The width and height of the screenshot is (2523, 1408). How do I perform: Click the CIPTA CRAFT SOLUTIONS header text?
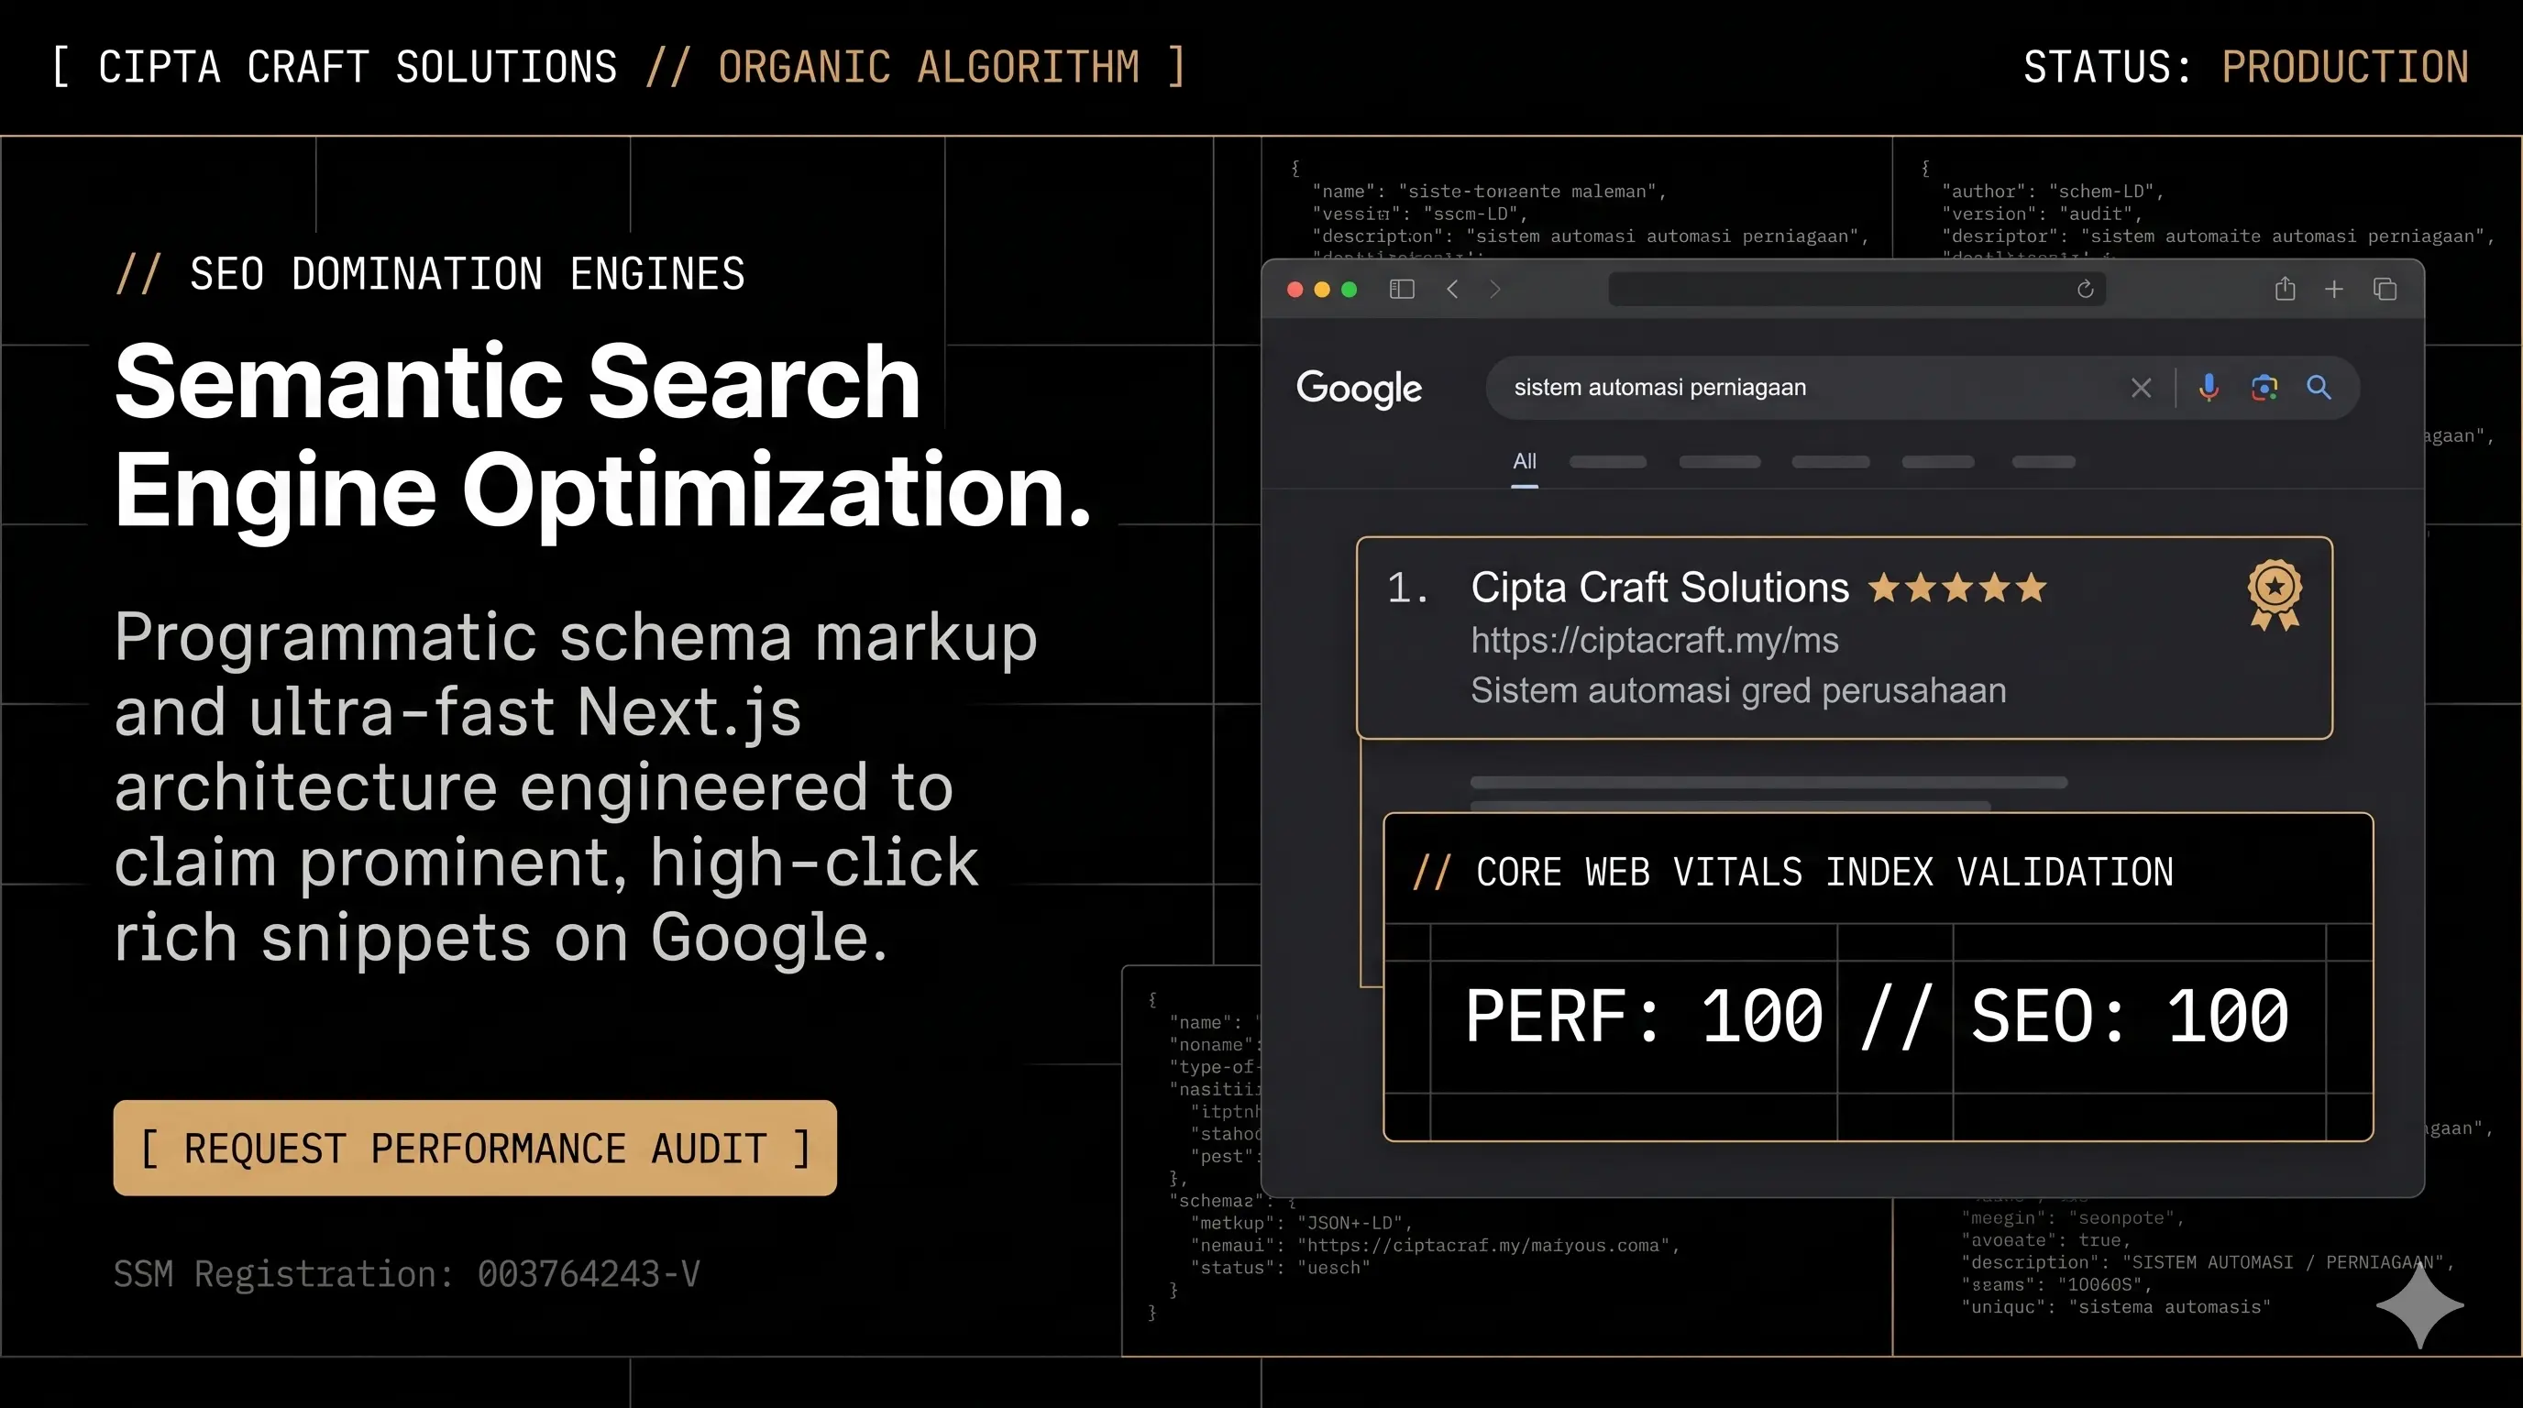click(358, 67)
